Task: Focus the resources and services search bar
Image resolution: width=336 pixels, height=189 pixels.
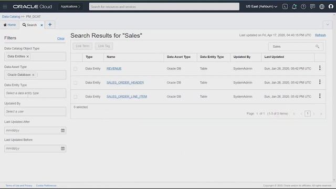Action: [x=164, y=7]
